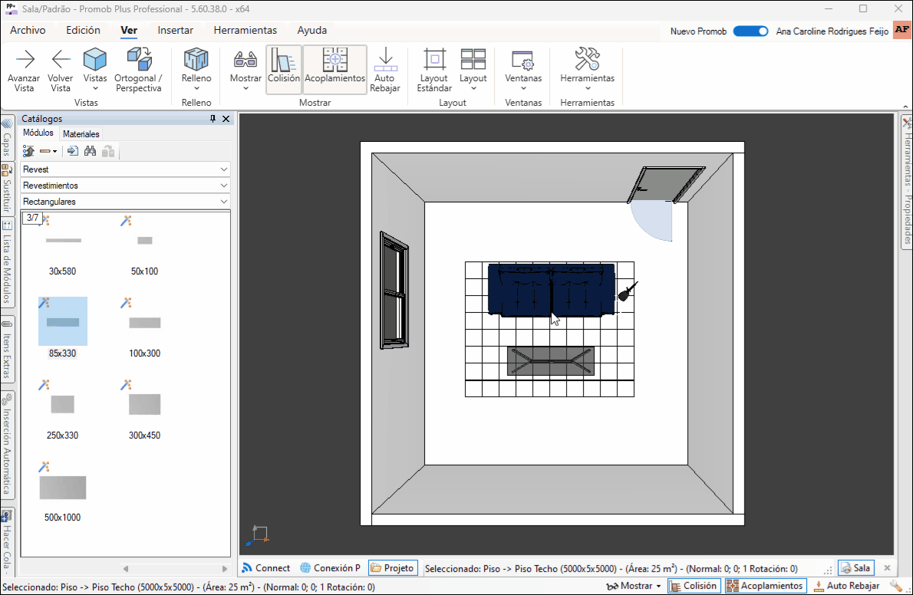
Task: Click Auto Rebajar in the status bar
Action: click(846, 586)
